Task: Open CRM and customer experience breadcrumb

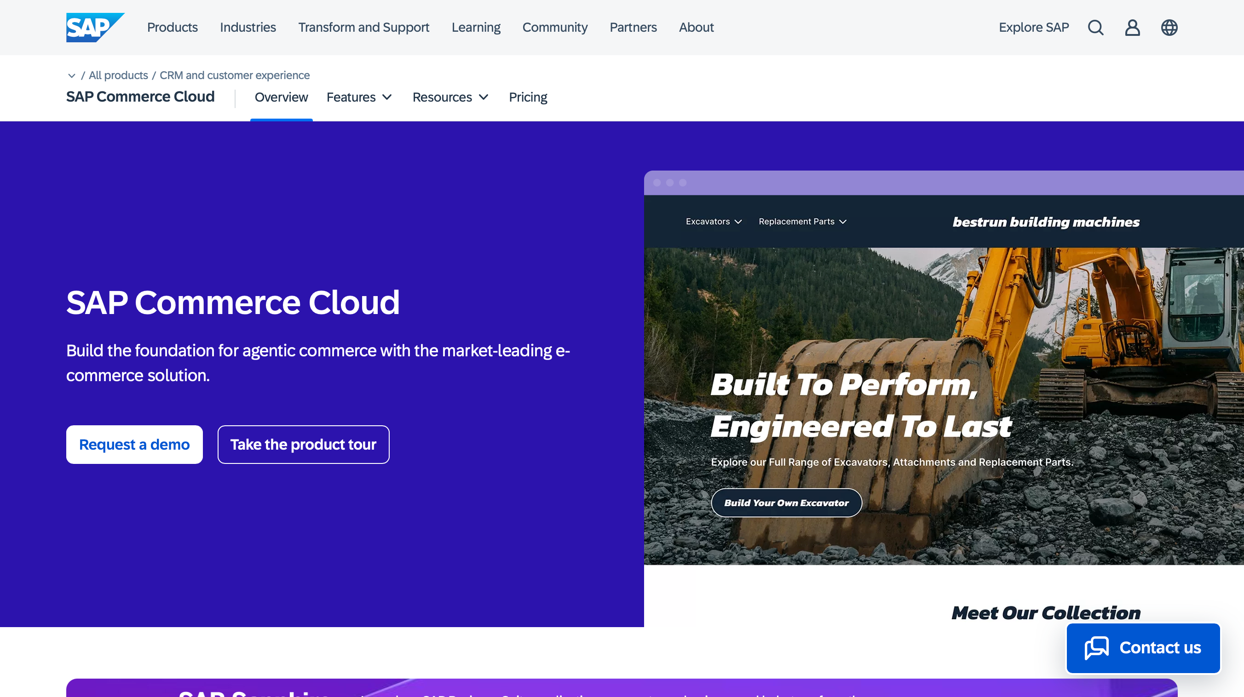Action: pos(235,75)
